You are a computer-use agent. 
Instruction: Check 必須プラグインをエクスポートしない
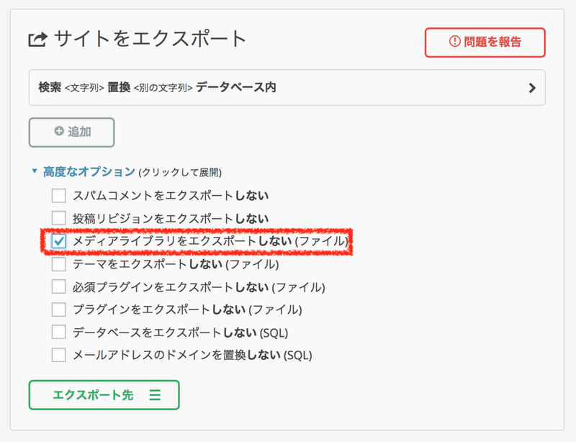(x=59, y=287)
